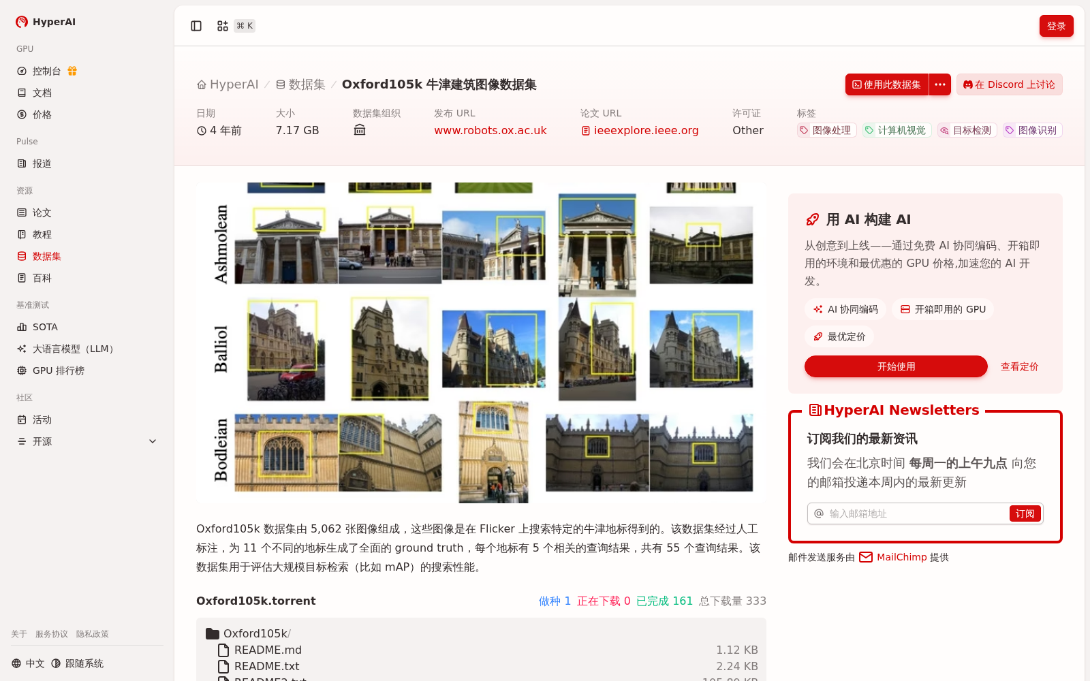Image resolution: width=1090 pixels, height=681 pixels.
Task: Click the AI 协同编码 chip
Action: (x=845, y=309)
